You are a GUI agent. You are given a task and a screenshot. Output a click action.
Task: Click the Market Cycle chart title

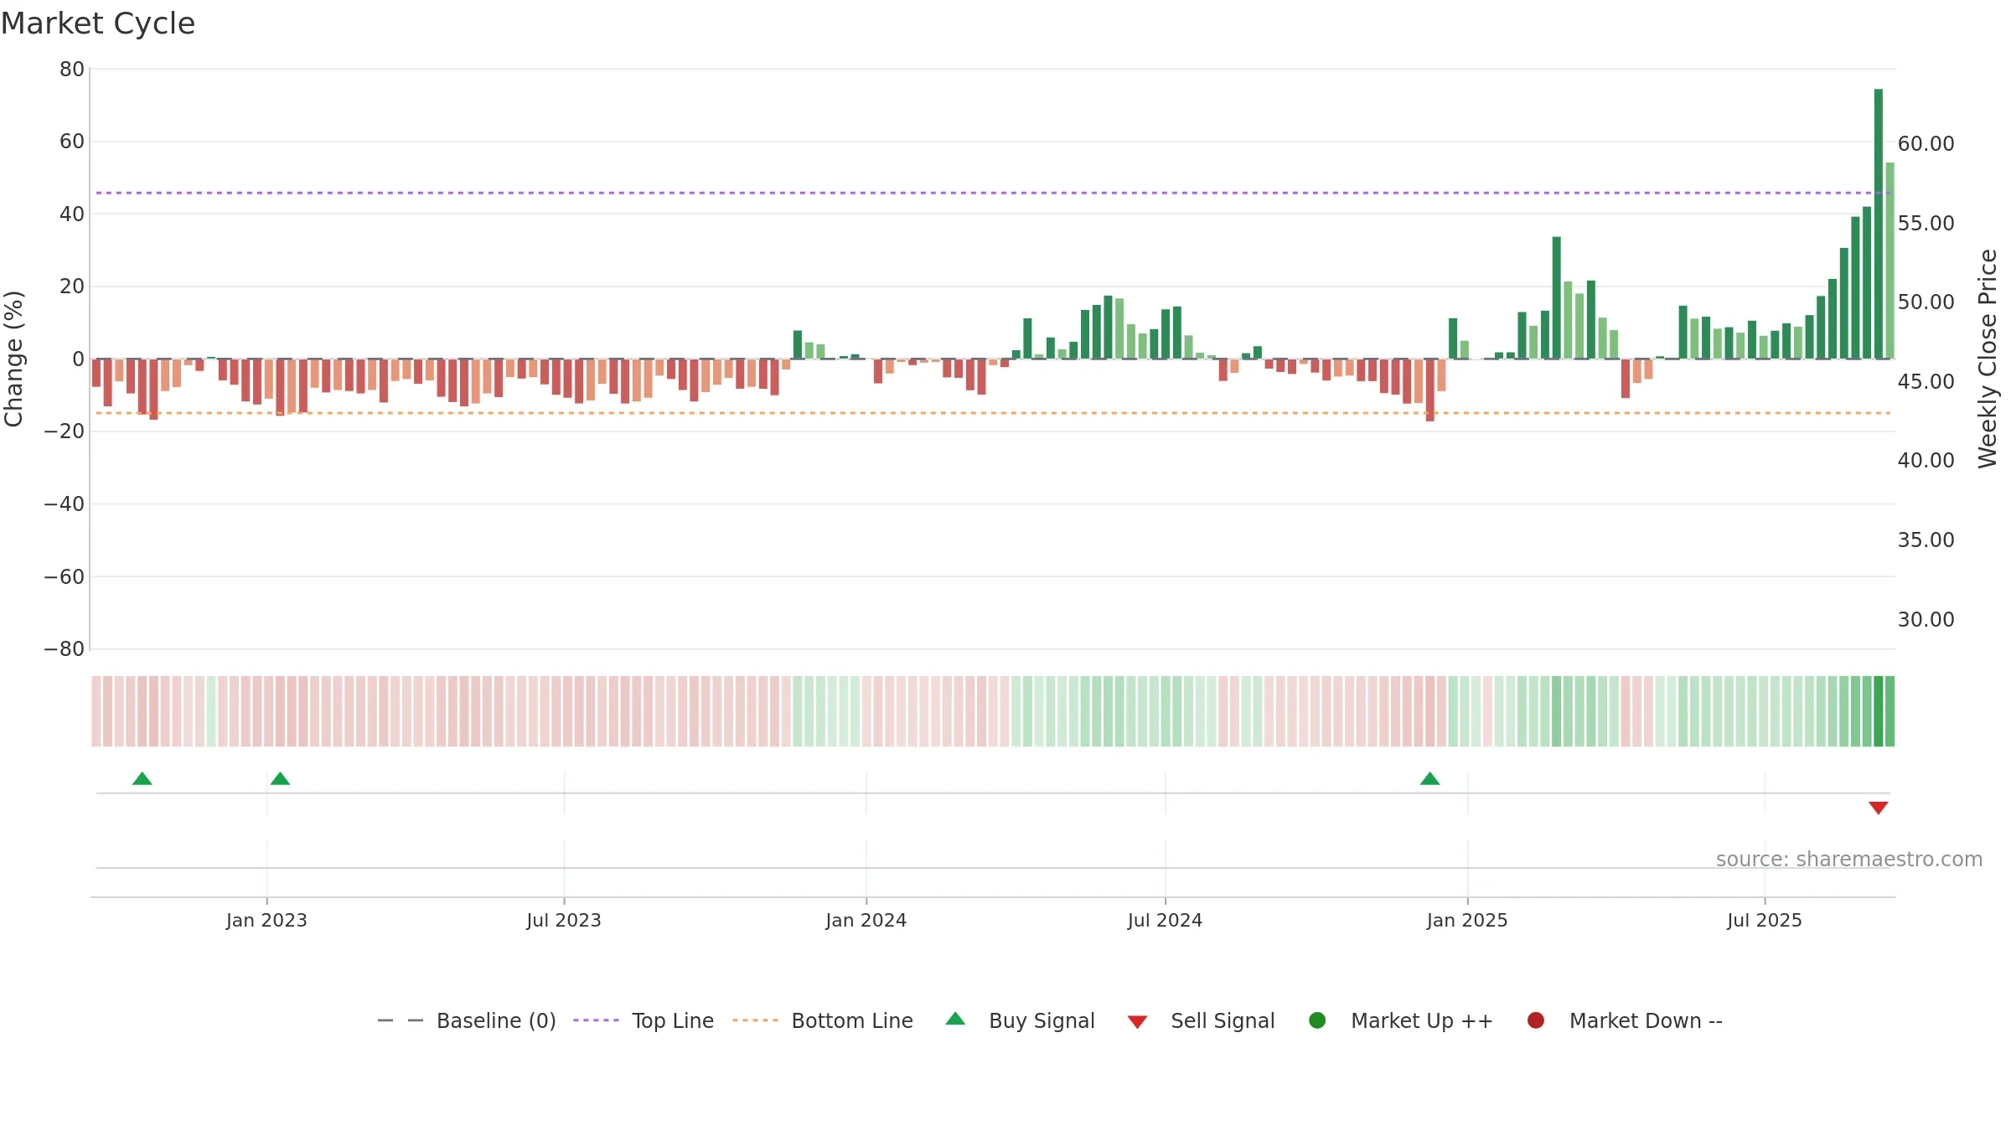(98, 23)
